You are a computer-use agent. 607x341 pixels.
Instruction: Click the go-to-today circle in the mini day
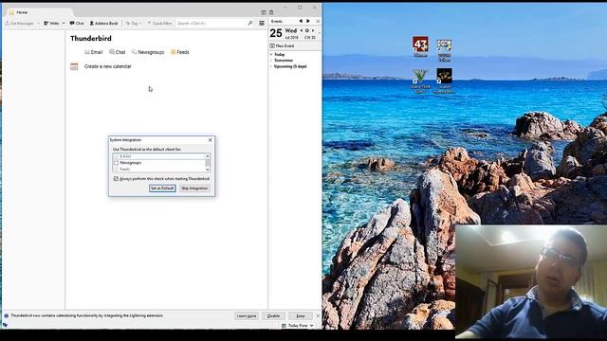click(x=307, y=30)
